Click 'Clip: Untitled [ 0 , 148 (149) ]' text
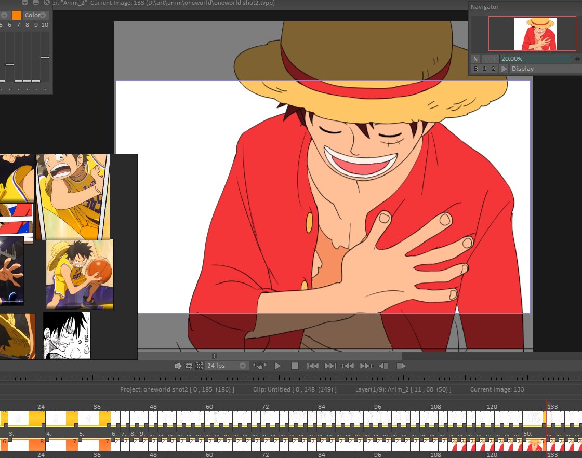Image resolution: width=582 pixels, height=458 pixels. [x=295, y=389]
